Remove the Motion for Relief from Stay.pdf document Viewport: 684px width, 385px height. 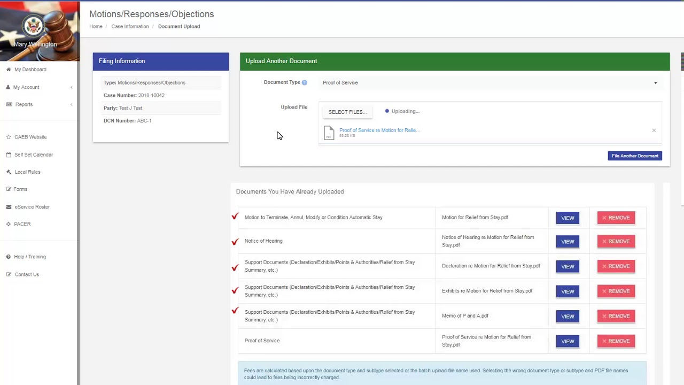click(x=616, y=218)
